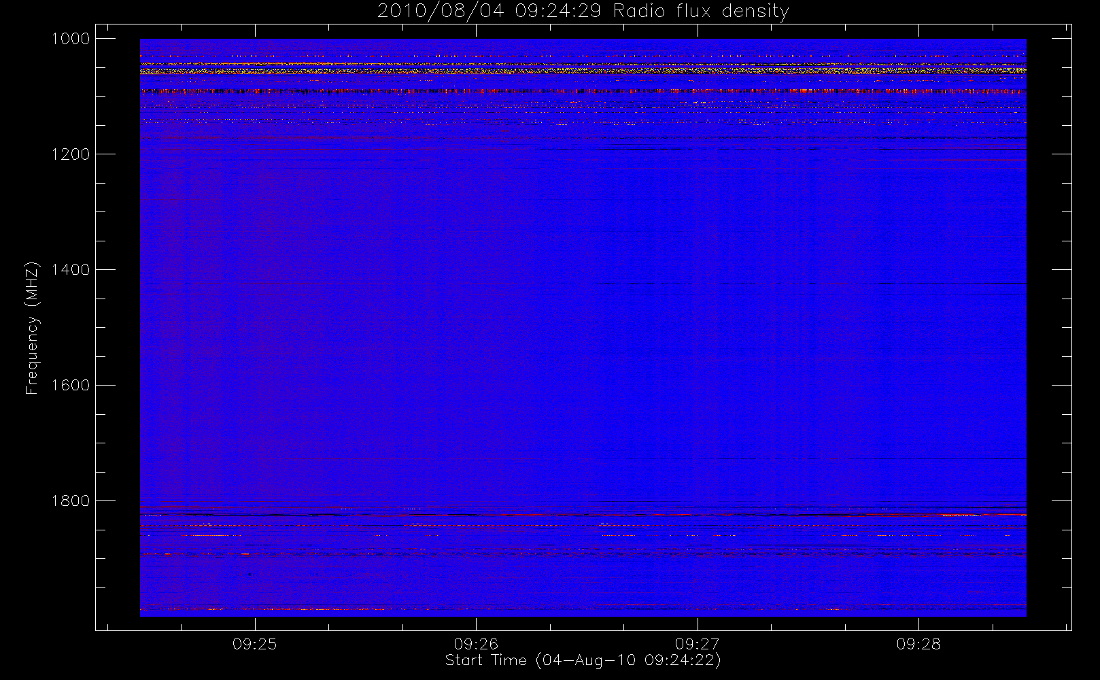Click the plot title '2010/08/04 09:24:29 Radio flux density'

coord(583,12)
